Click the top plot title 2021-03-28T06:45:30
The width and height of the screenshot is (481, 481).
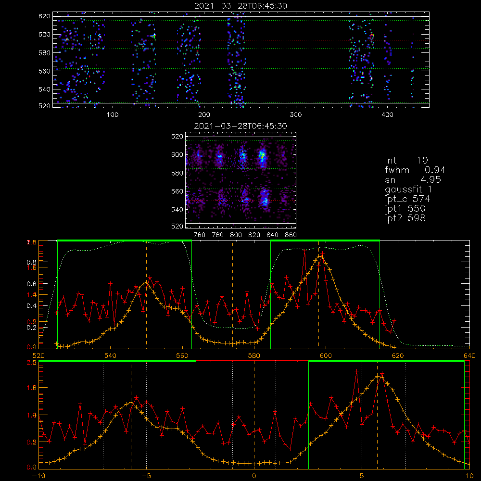tap(240, 6)
